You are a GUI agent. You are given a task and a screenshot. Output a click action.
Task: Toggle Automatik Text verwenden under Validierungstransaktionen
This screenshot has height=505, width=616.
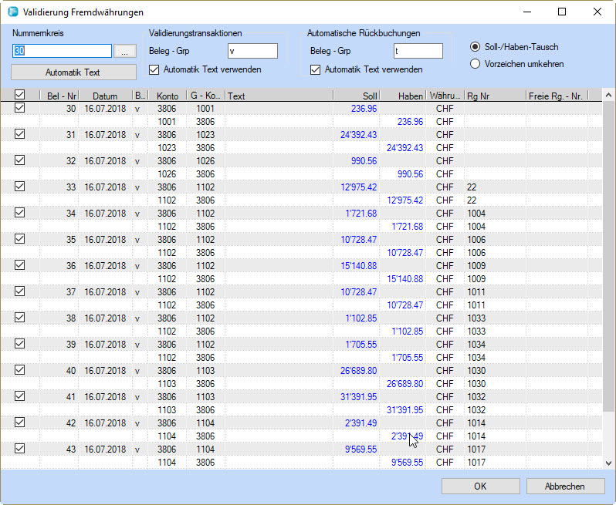[154, 69]
